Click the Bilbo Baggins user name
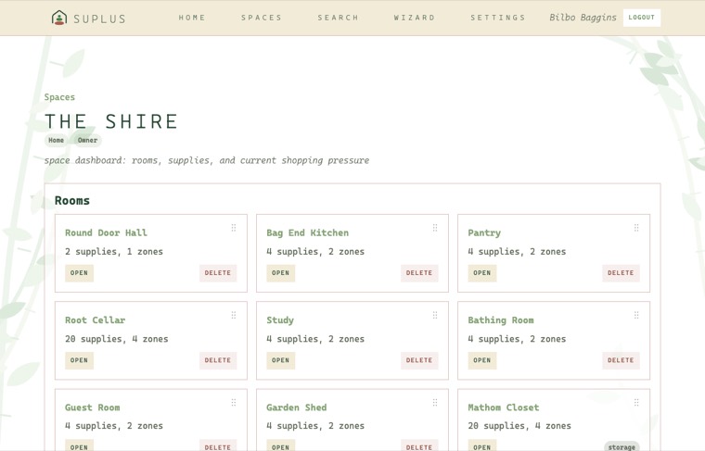 click(583, 18)
